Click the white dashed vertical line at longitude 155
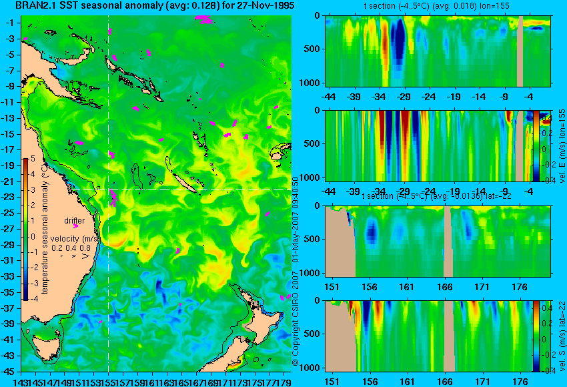The image size is (567, 387). click(108, 193)
